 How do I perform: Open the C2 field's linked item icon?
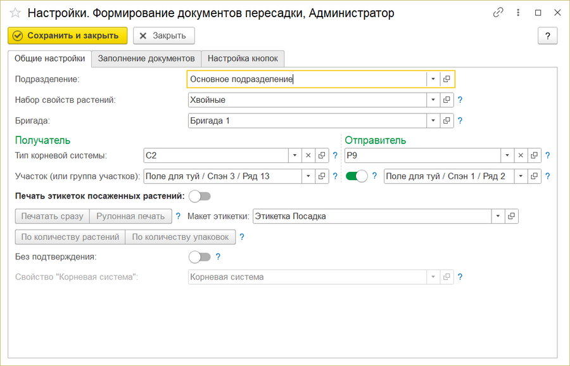point(322,155)
